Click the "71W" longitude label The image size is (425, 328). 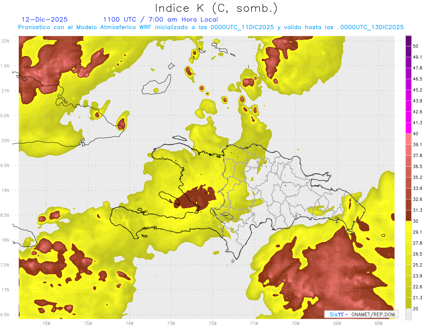[254, 323]
